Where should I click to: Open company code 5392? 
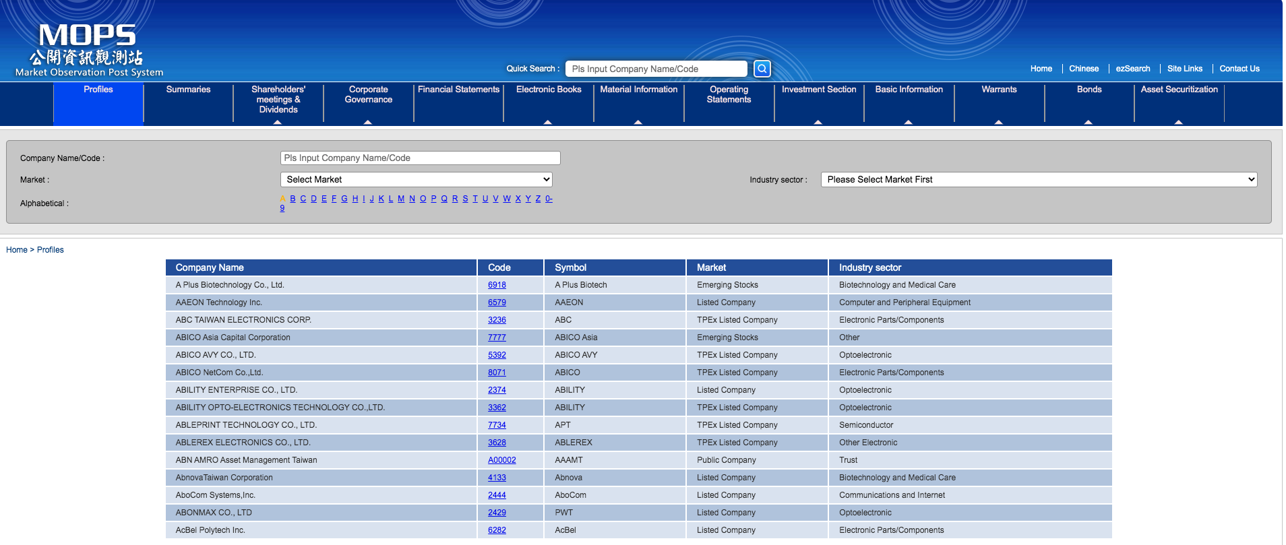[x=497, y=355]
